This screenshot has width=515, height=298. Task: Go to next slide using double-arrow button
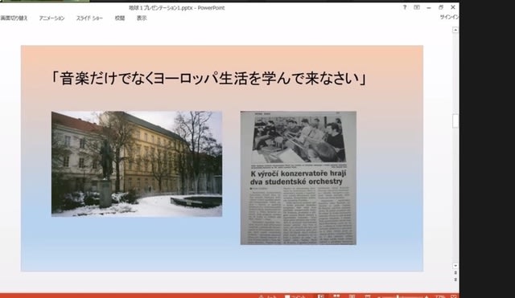click(455, 280)
